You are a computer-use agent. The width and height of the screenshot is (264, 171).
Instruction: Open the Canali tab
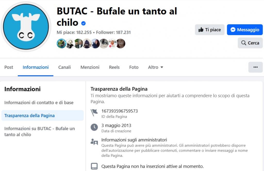[x=64, y=67]
